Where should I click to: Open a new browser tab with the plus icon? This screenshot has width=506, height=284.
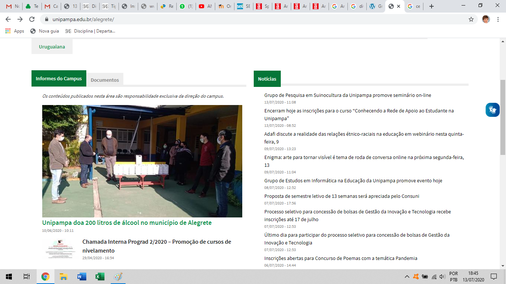click(431, 6)
